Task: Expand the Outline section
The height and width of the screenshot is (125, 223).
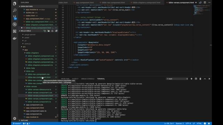Action: (x=38, y=120)
